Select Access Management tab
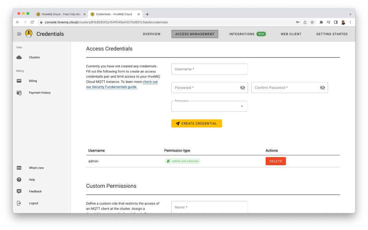Image resolution: width=368 pixels, height=230 pixels. (x=195, y=34)
